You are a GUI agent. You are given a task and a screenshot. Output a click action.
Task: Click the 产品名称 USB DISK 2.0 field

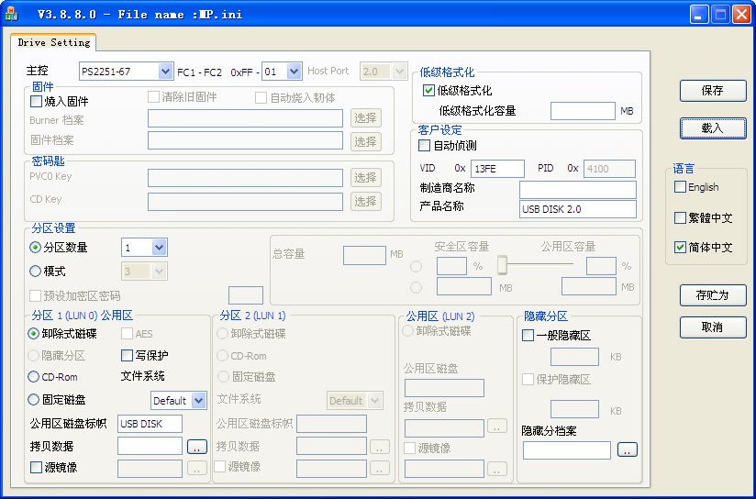tap(577, 209)
